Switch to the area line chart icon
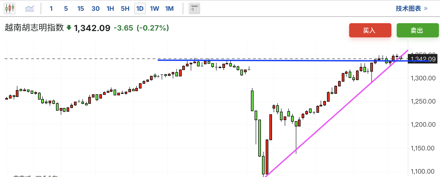Screen dimensions: 440x177 pyautogui.click(x=30, y=8)
